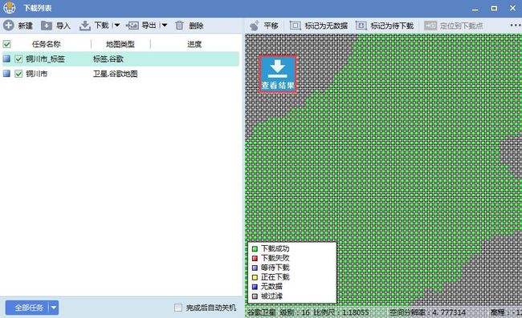Click the 标签.谷歌 map type cell
The image size is (522, 318).
pyautogui.click(x=108, y=59)
